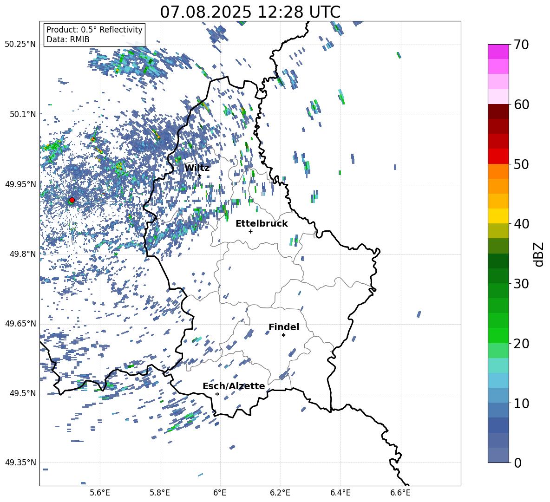The image size is (550, 502).
Task: Click the 70 value on the colorbar
Action: click(521, 45)
